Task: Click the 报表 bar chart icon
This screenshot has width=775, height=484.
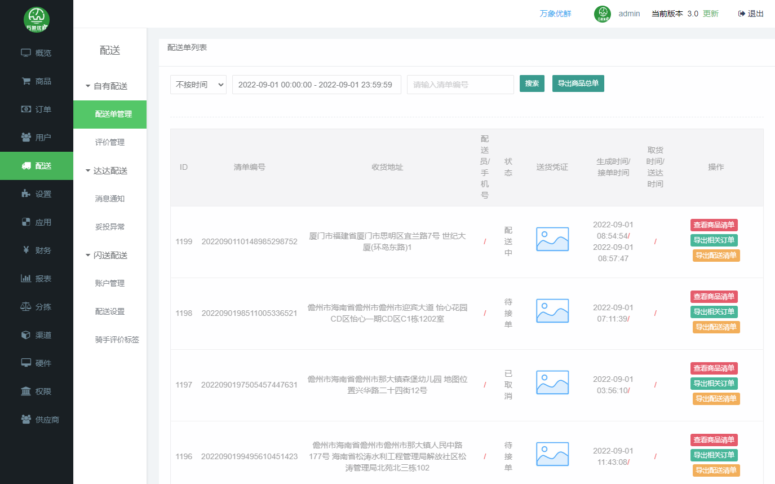Action: [26, 279]
